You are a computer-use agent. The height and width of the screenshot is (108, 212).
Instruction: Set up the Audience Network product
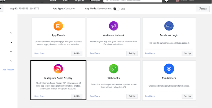coord(132,53)
